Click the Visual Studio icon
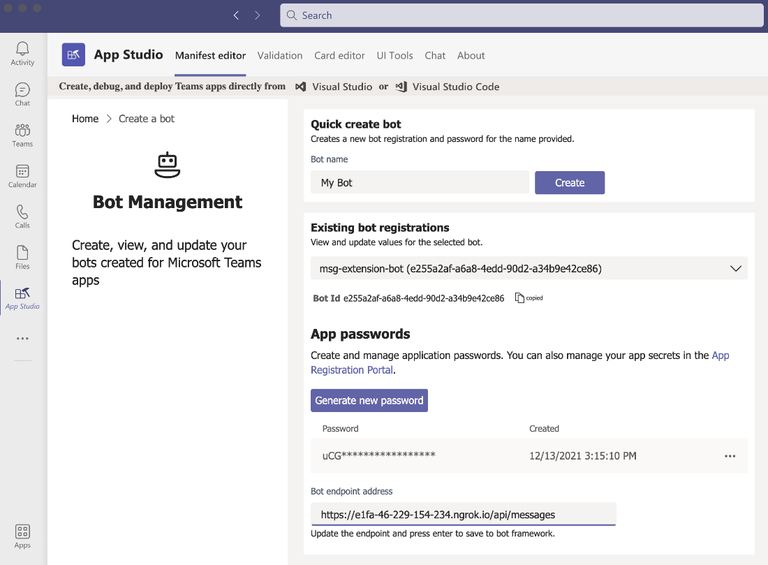 click(x=300, y=87)
